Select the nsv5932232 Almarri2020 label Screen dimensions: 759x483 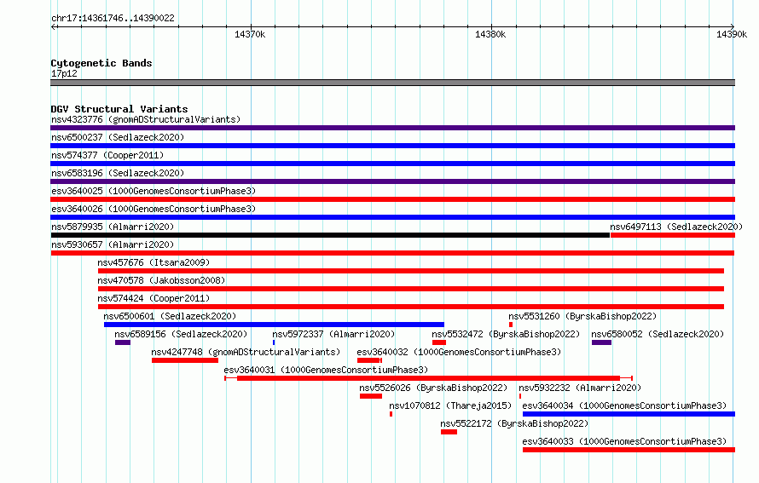(x=580, y=388)
